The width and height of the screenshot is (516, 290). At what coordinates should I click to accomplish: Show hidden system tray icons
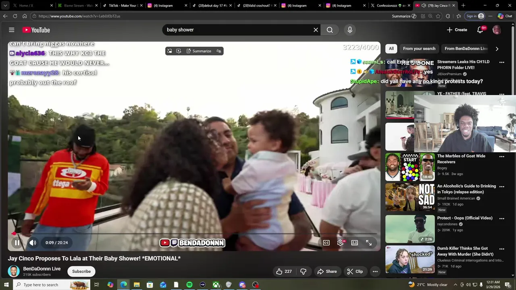point(455,285)
